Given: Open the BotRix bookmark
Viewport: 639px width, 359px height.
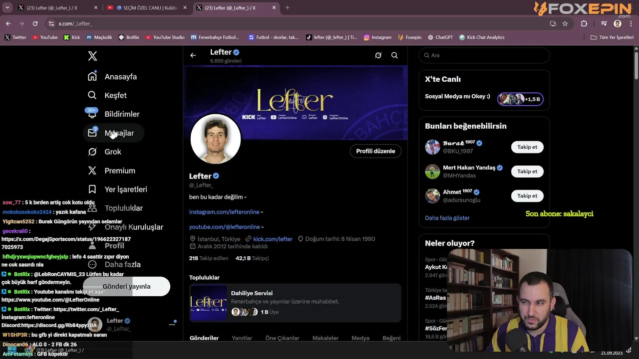Looking at the screenshot, I should [x=129, y=37].
